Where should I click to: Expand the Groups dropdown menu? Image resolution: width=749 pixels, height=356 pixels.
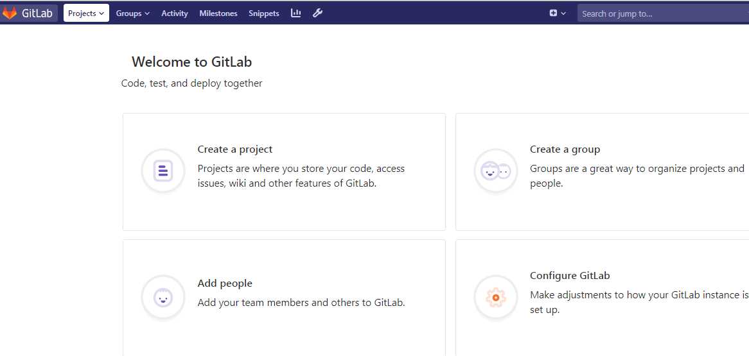coord(133,13)
